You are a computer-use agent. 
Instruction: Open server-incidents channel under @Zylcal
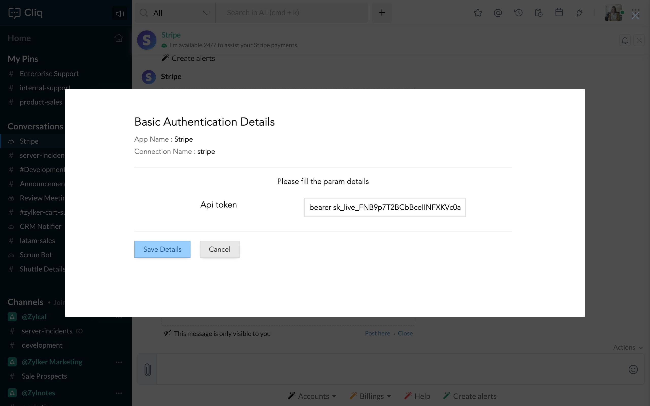[x=47, y=331]
